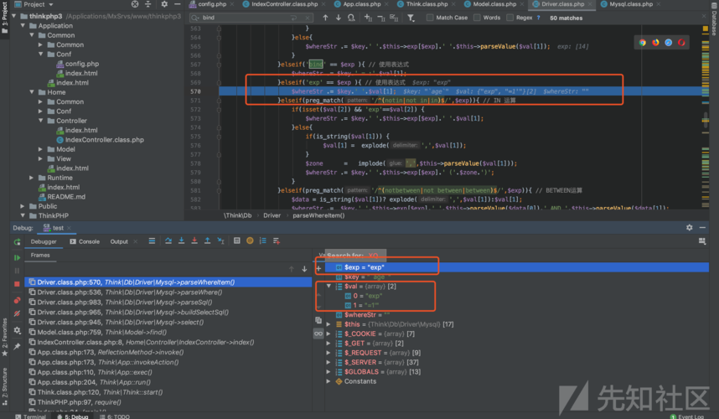Viewport: 719px width, 419px height.
Task: Show execution point icon
Action: (x=152, y=241)
